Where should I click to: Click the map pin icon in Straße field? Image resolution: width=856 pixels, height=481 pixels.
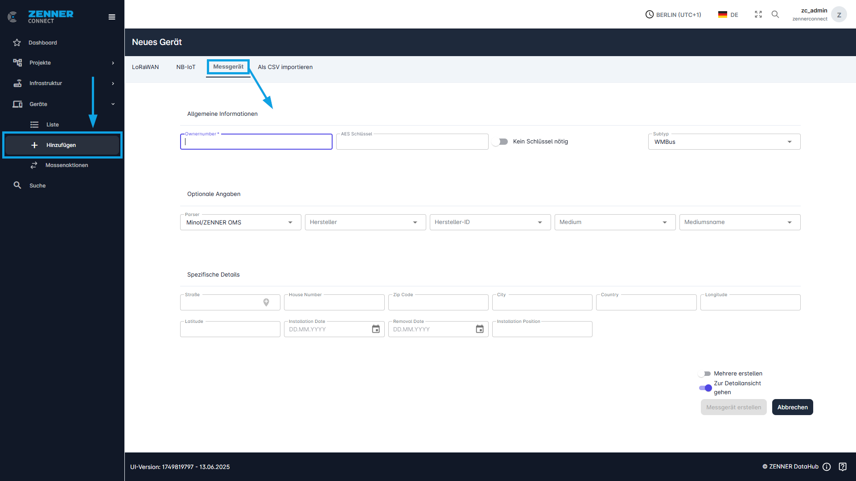tap(266, 302)
